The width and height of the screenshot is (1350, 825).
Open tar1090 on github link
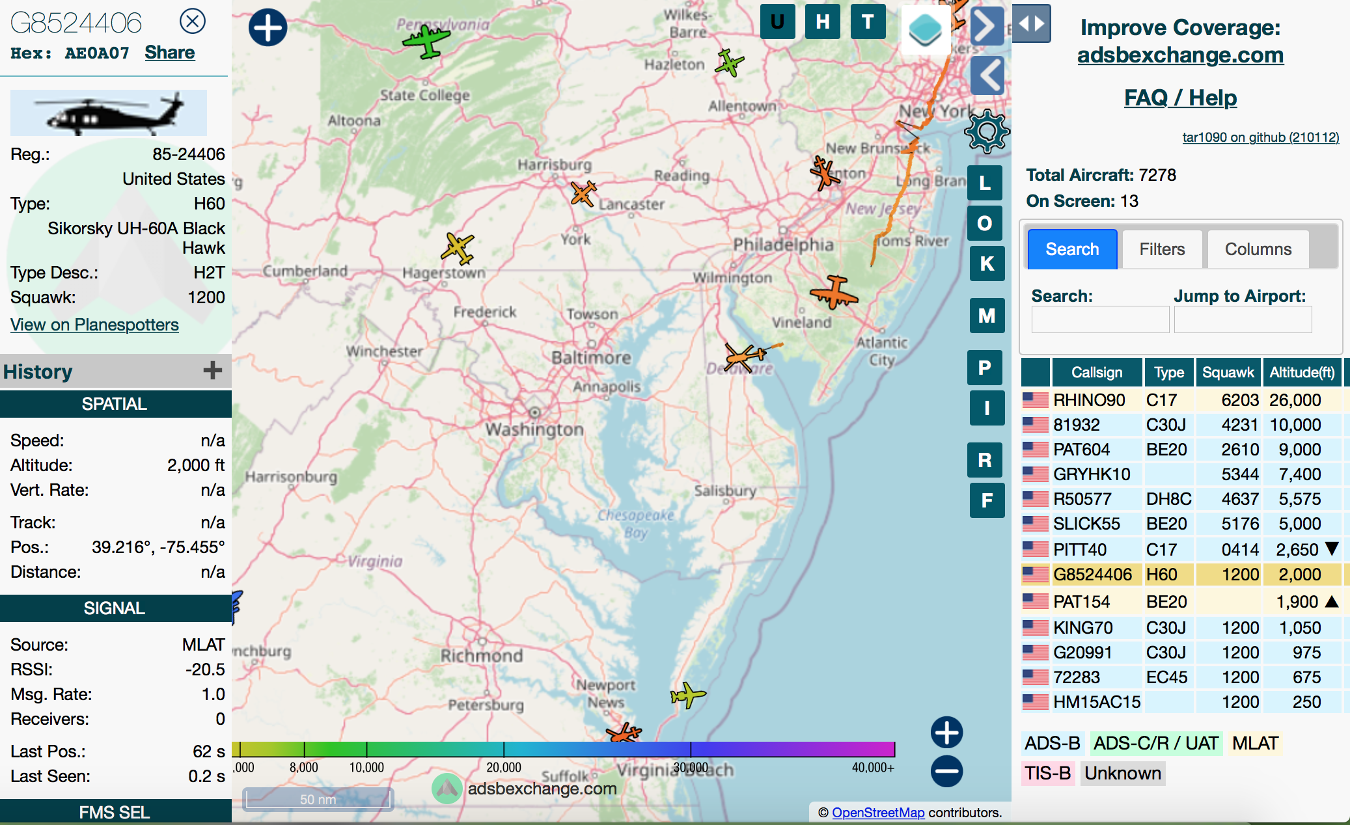1260,137
